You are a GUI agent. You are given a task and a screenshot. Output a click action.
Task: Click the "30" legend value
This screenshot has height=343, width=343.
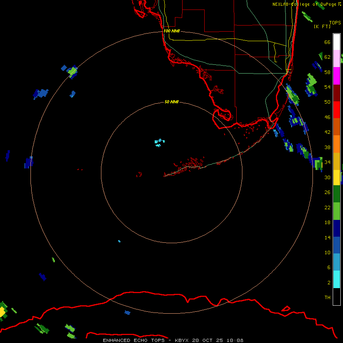coord(327,177)
